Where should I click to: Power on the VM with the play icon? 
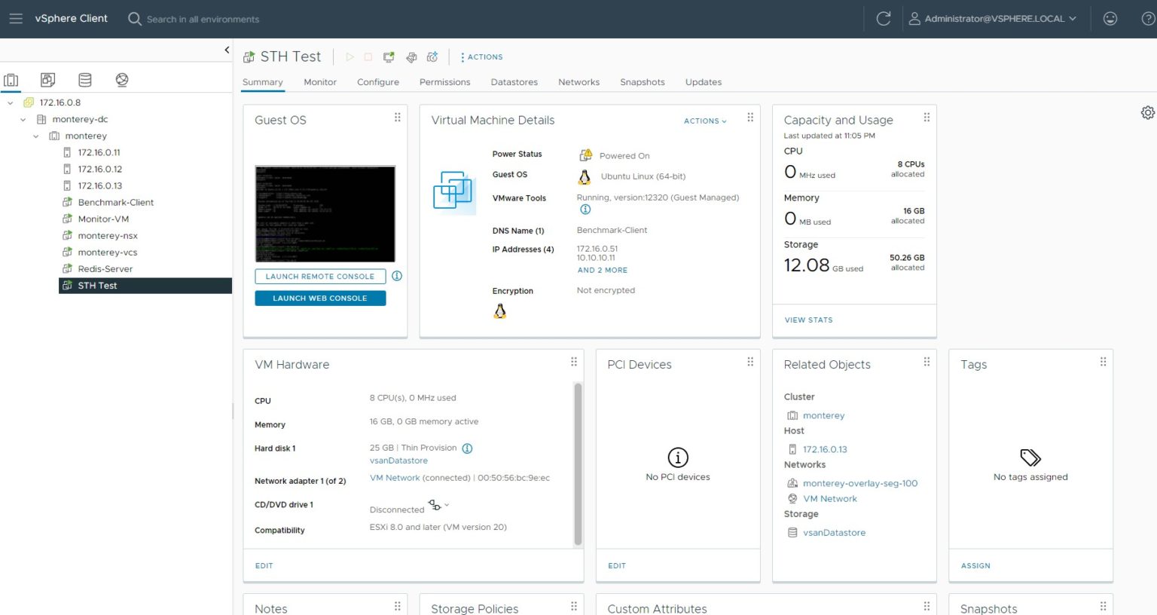click(350, 57)
